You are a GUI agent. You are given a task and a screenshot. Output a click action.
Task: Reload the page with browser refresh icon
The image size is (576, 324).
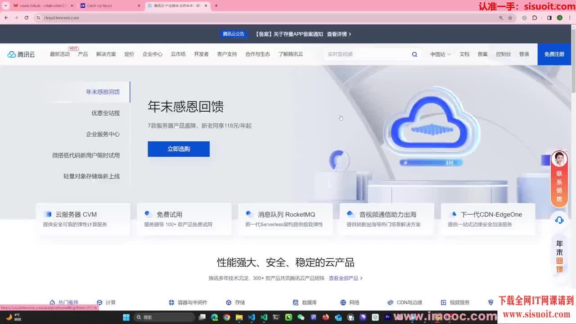(27, 18)
